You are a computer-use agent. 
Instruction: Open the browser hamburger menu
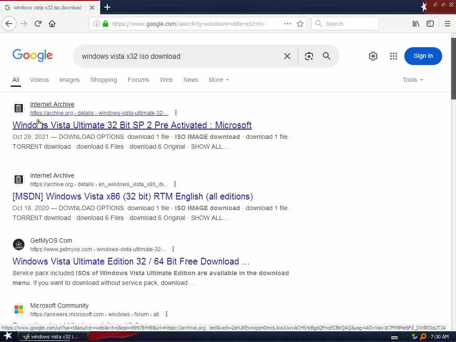coord(447,24)
